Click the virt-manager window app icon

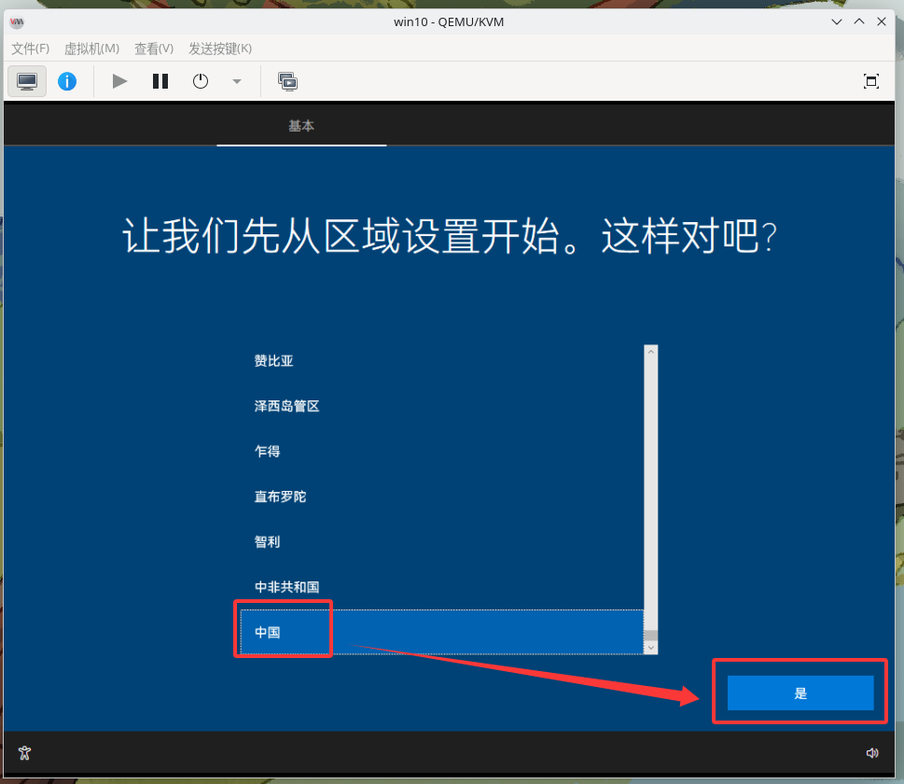pos(18,21)
